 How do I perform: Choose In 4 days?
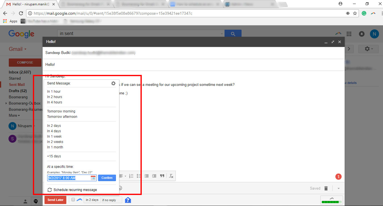pyautogui.click(x=54, y=131)
